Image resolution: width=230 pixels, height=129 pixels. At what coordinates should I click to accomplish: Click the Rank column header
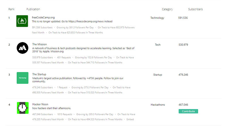pos(11,9)
